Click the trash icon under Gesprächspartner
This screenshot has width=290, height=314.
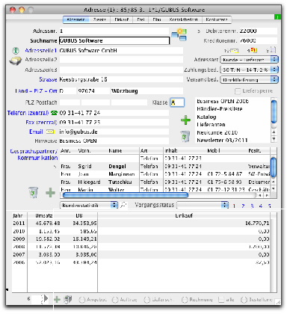tap(33, 193)
